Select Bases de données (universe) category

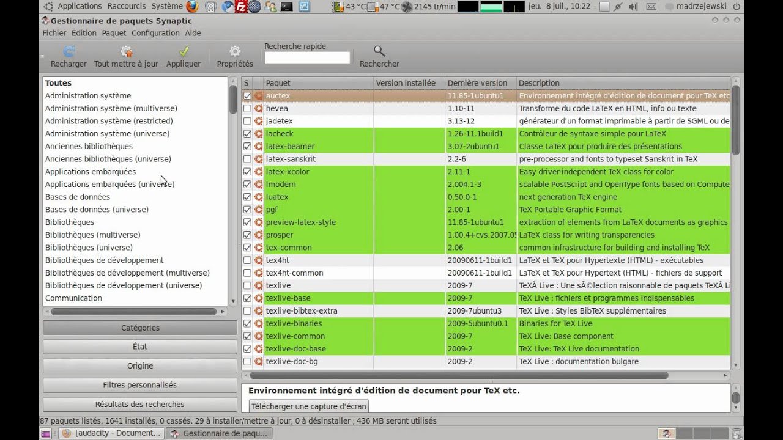point(97,210)
